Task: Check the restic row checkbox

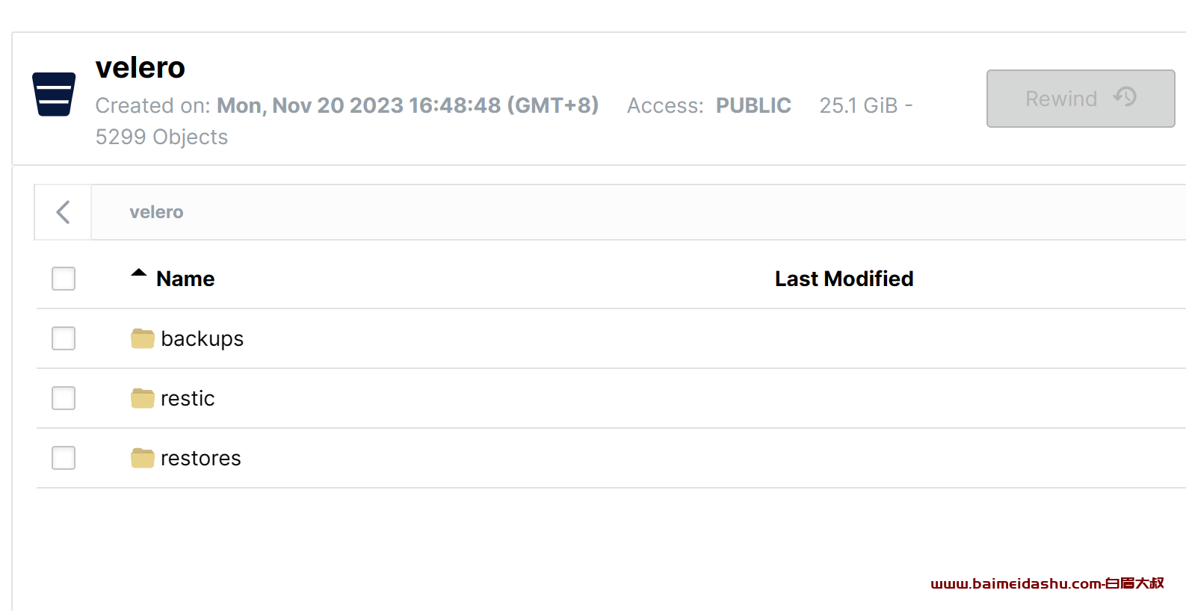Action: [64, 398]
